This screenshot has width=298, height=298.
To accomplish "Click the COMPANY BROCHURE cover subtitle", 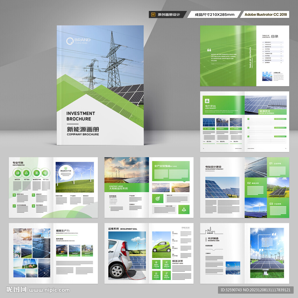I will (83, 134).
